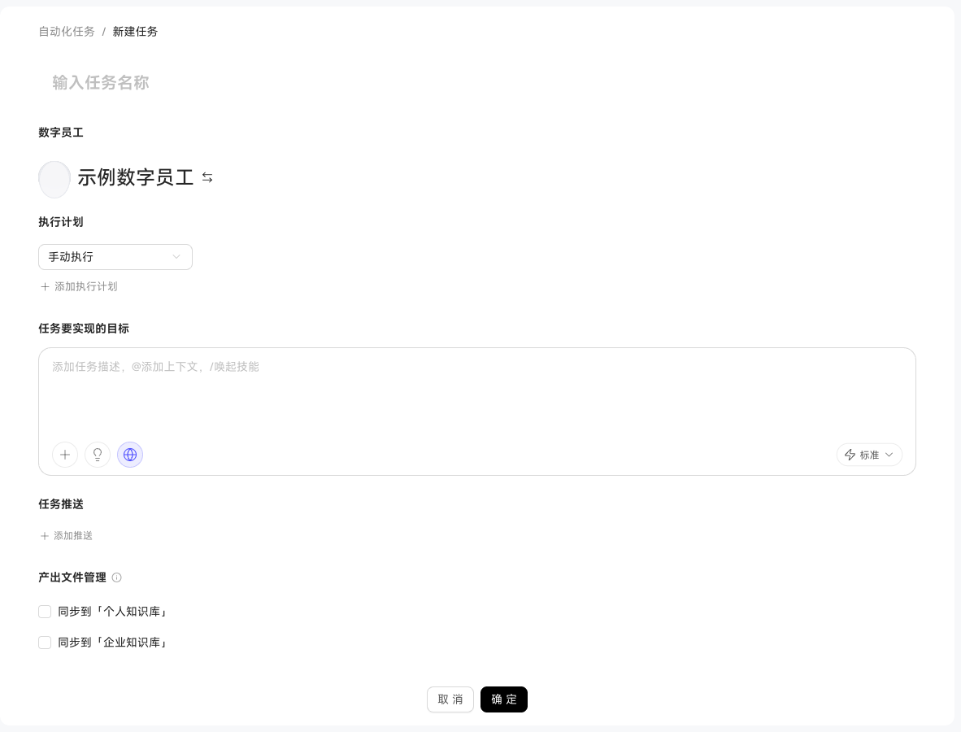This screenshot has height=732, width=961.
Task: Click the 示例数字员工 name
Action: tap(136, 178)
